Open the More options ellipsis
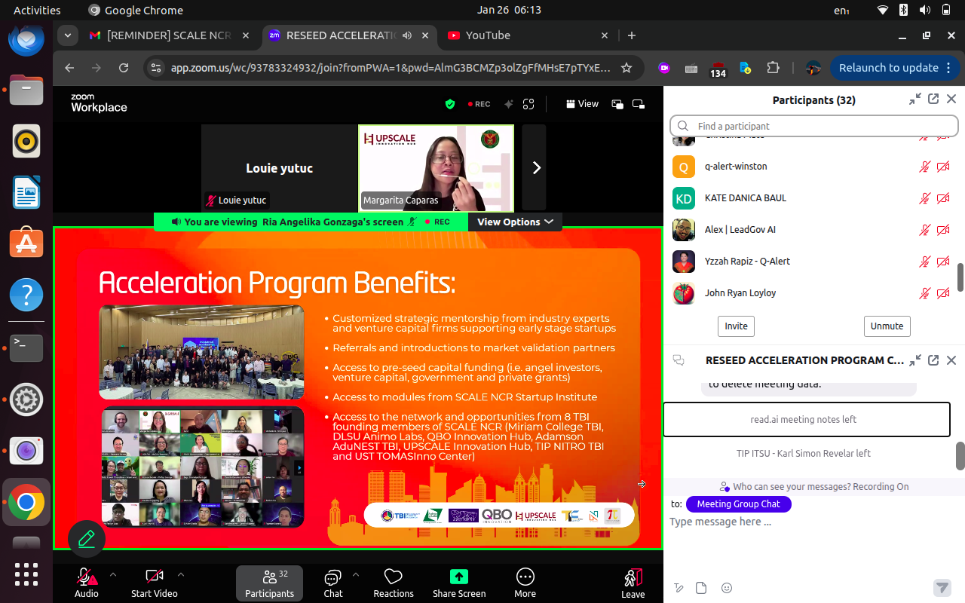Viewport: 965px width, 603px height. coord(525,577)
